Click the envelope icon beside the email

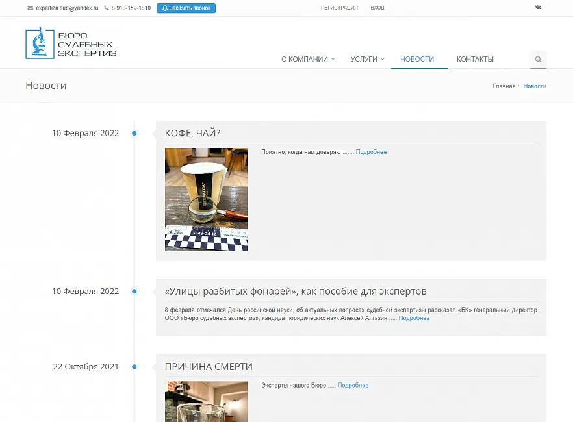click(31, 8)
